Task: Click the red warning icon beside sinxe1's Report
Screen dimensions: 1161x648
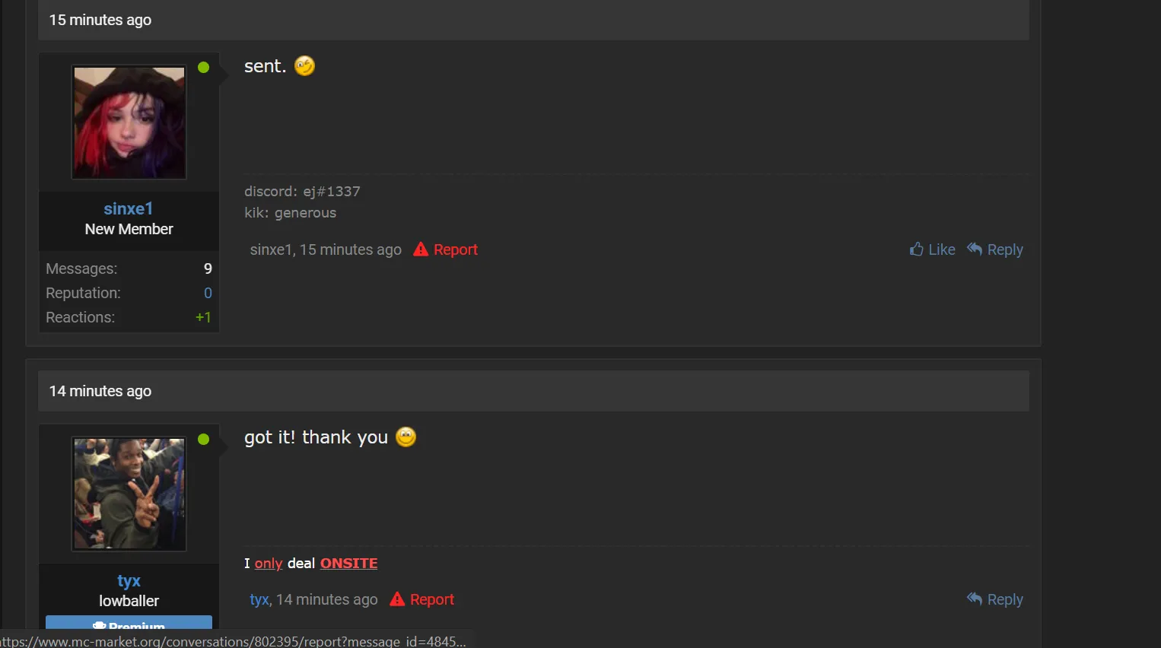Action: [421, 249]
